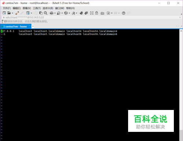Open the 帮助(H) menu
The height and width of the screenshot is (141, 183).
point(70,8)
